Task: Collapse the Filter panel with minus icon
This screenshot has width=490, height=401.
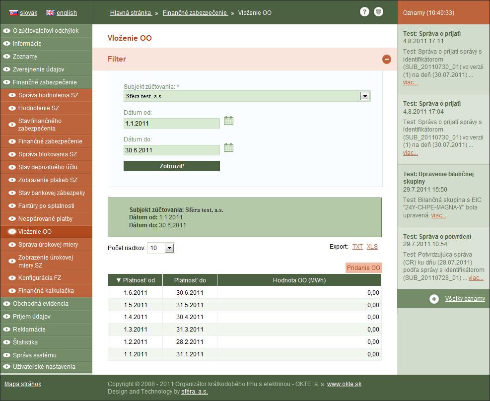Action: pos(387,59)
